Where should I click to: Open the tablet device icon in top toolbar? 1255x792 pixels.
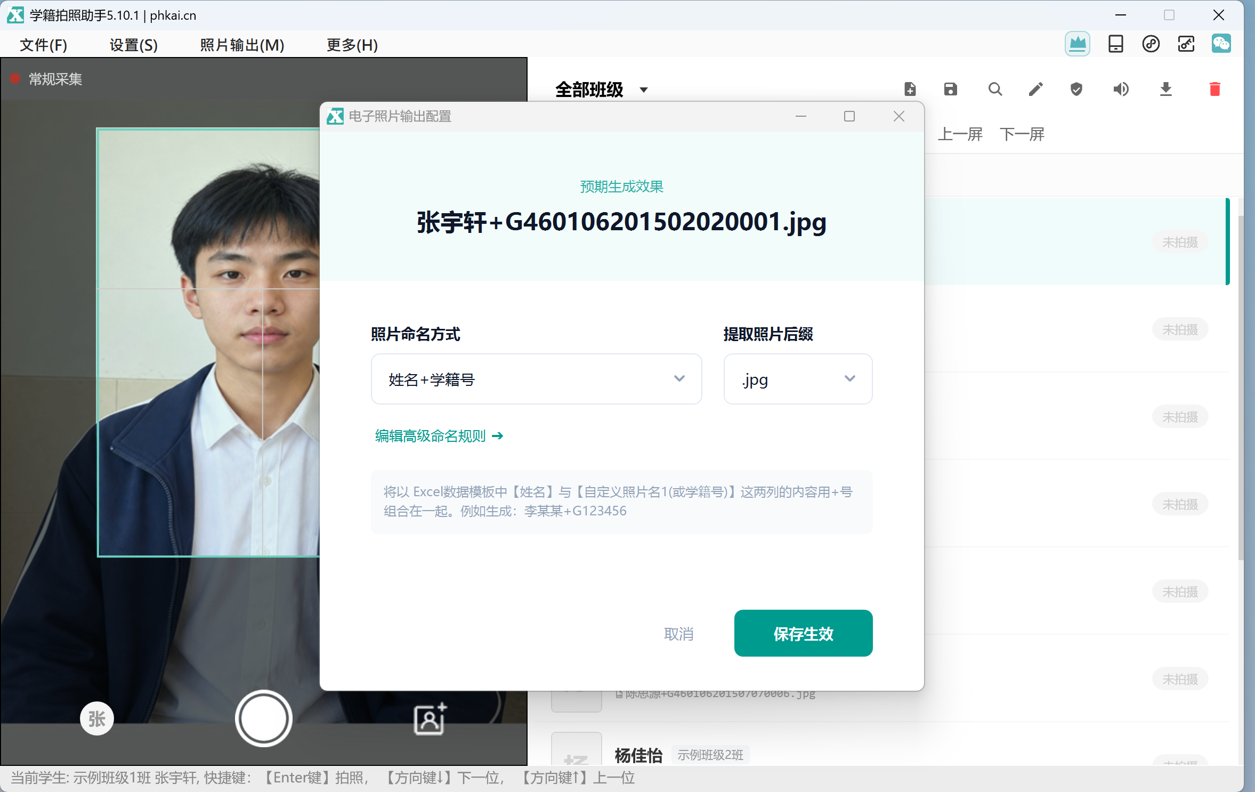pos(1115,44)
